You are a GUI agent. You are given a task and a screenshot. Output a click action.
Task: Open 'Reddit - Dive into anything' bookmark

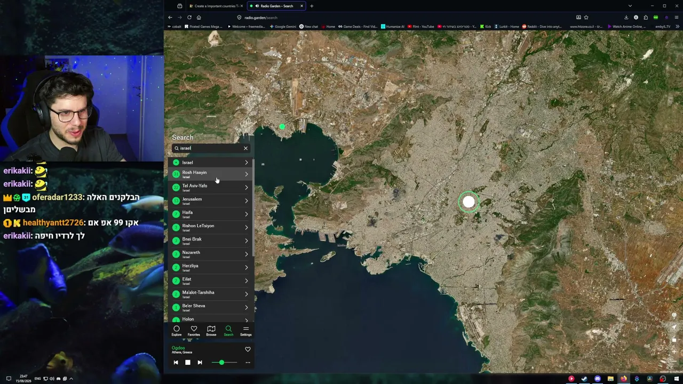[542, 26]
